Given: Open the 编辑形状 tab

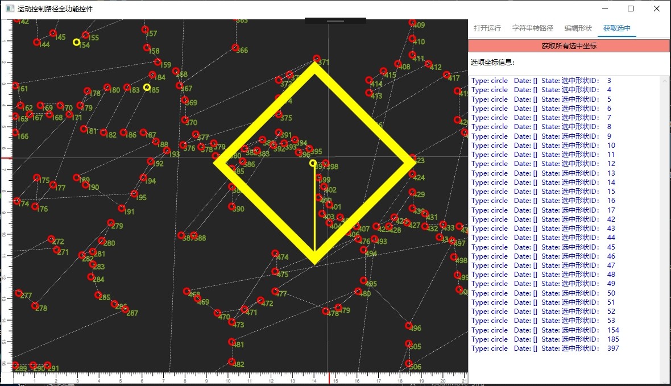Looking at the screenshot, I should [x=578, y=28].
